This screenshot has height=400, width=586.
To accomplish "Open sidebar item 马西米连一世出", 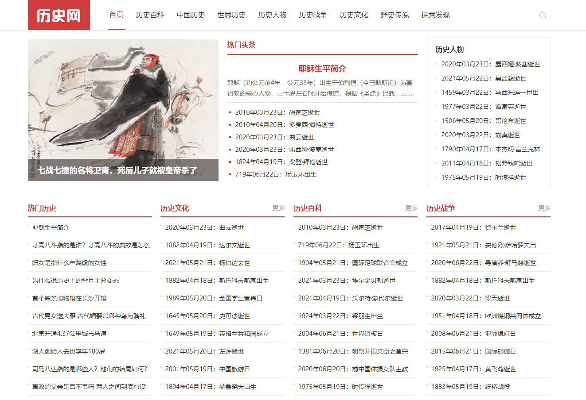I will tap(490, 92).
